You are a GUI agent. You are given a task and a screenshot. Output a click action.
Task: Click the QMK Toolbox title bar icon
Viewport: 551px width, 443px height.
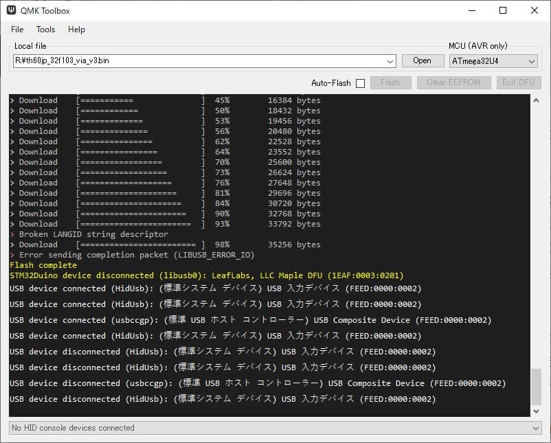pos(10,10)
